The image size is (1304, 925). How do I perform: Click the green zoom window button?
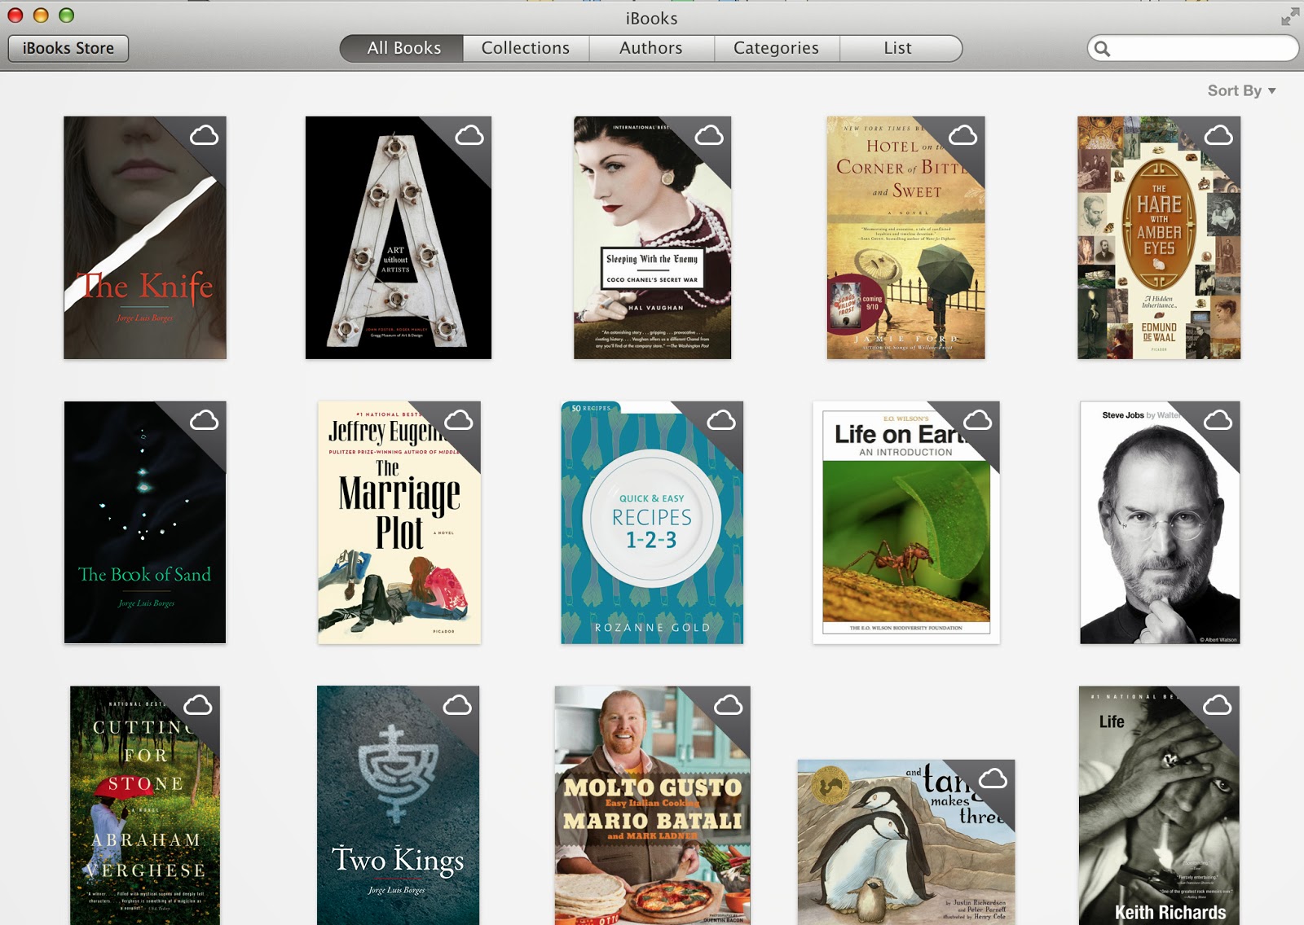(67, 15)
